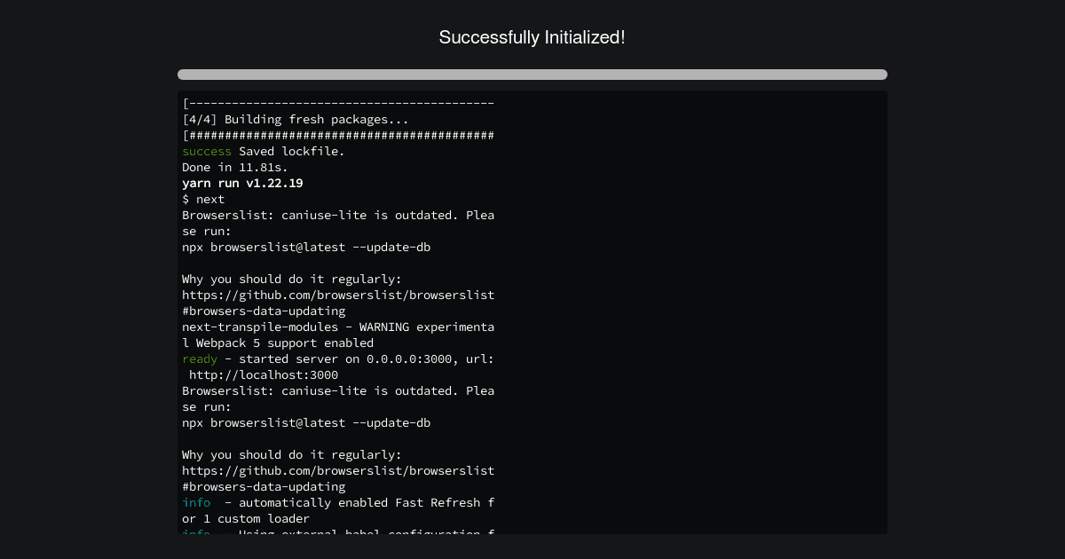The width and height of the screenshot is (1065, 559).
Task: Click the "next-transpile-modules - WARNING experimental" line
Action: click(x=338, y=327)
